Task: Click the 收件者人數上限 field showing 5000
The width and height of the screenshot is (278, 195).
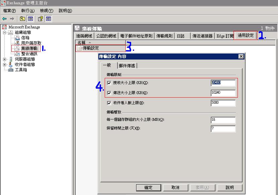Action: pos(223,103)
